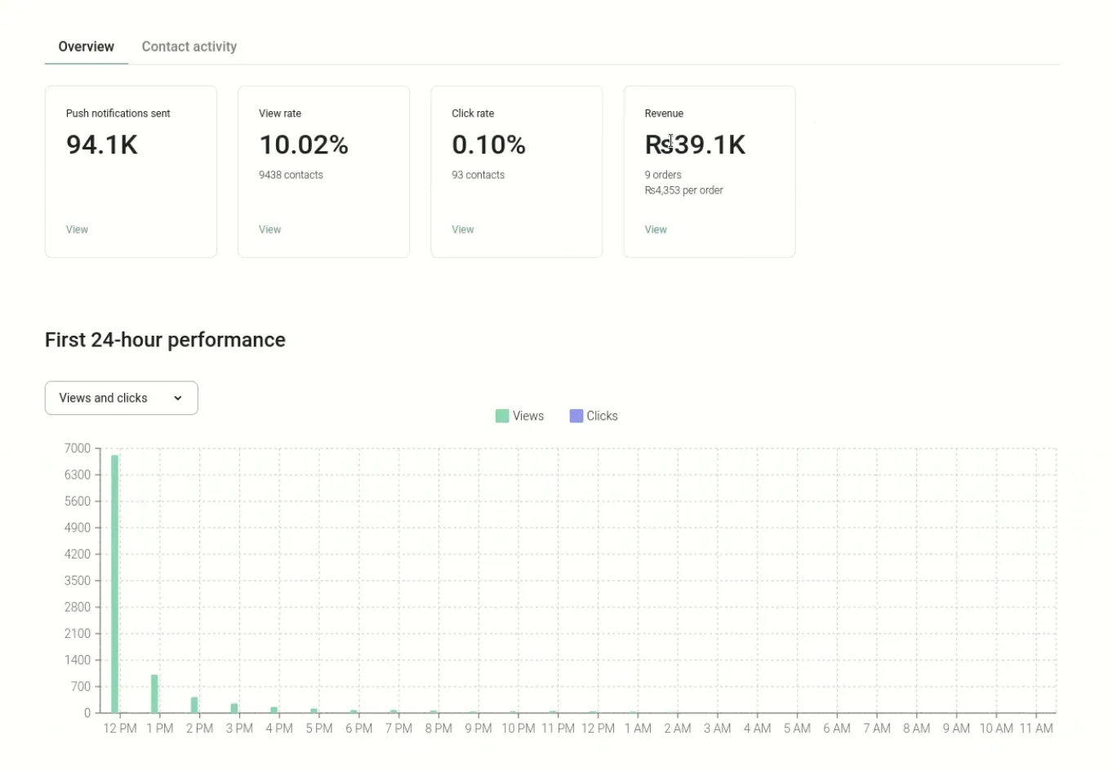The width and height of the screenshot is (1117, 771).
Task: Expand the Views and clicks dropdown
Action: pyautogui.click(x=122, y=398)
